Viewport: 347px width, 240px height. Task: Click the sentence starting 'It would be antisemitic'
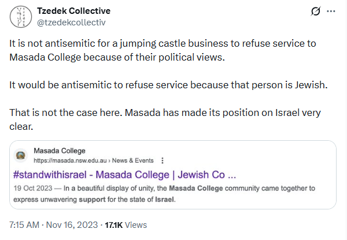(x=168, y=85)
